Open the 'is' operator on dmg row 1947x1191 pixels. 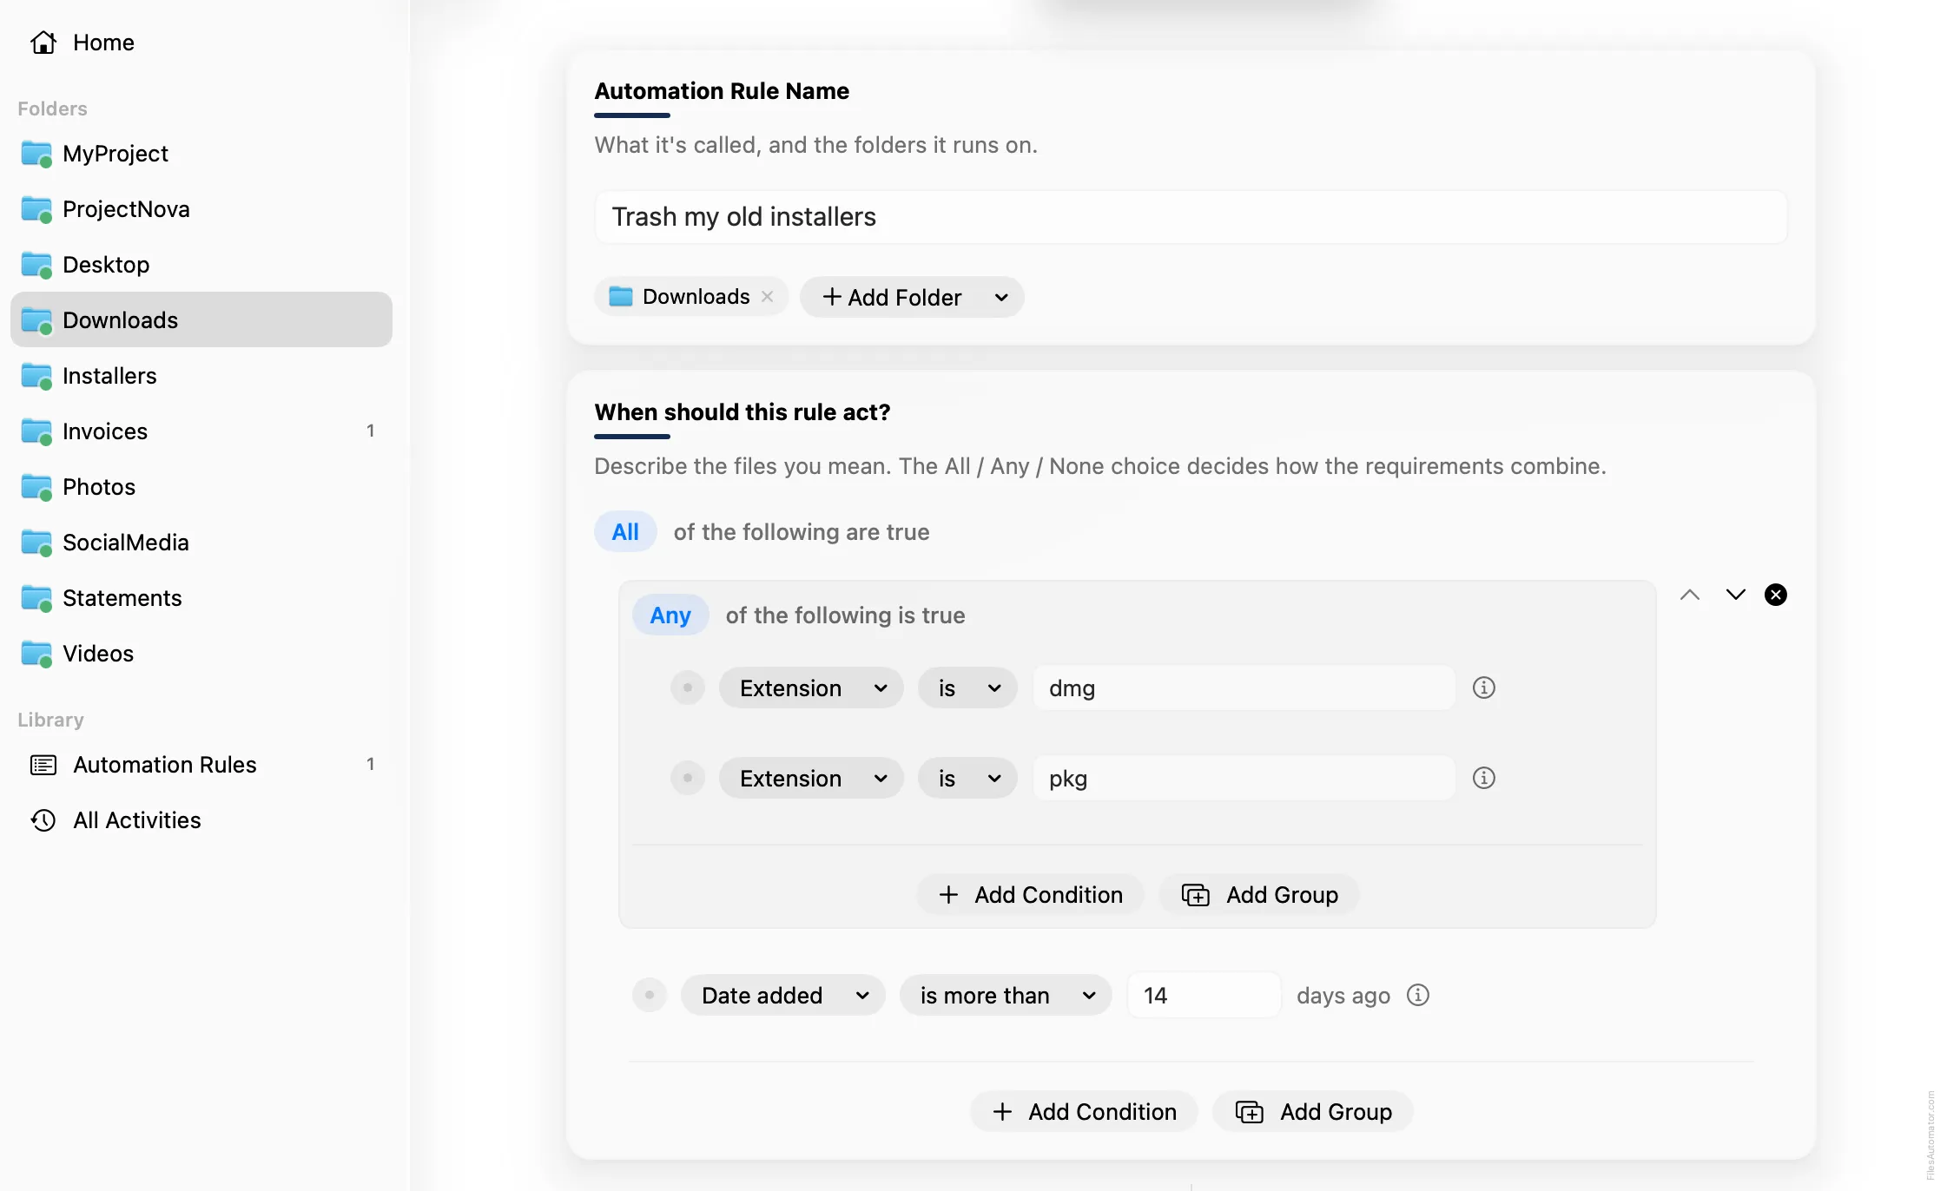967,688
